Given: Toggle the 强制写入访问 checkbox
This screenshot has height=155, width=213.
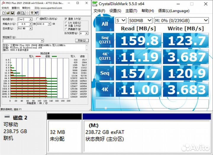Looking at the screenshot, I should [x=38, y=19].
